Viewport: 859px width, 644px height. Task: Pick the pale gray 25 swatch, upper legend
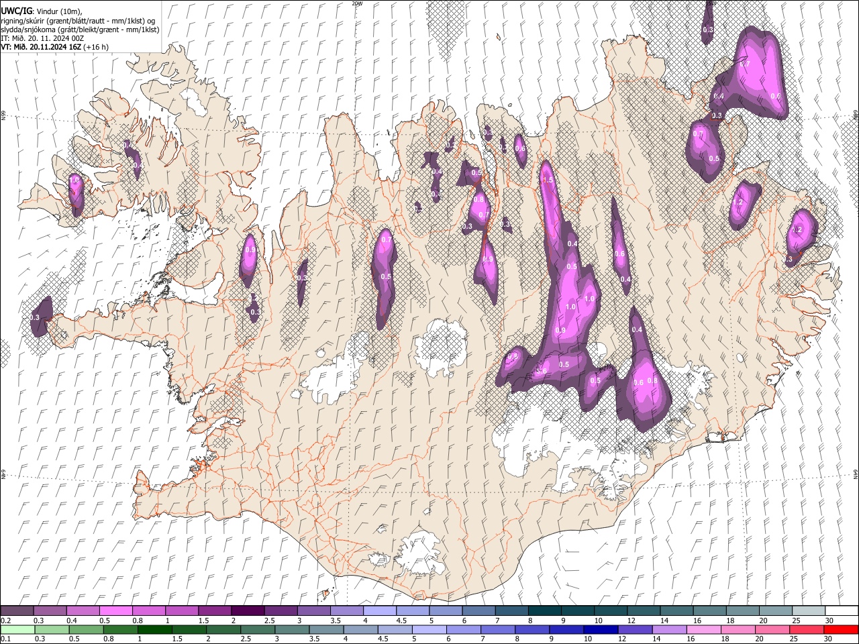(809, 610)
